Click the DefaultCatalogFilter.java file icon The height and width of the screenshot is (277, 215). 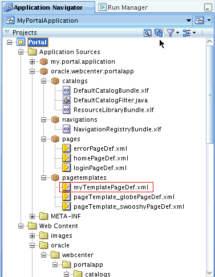click(x=66, y=100)
